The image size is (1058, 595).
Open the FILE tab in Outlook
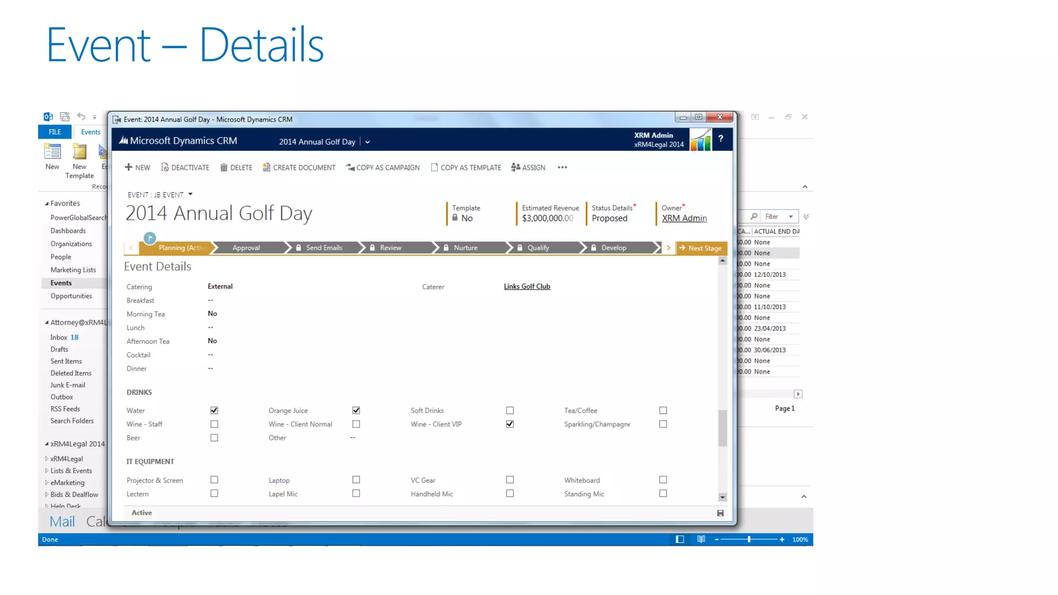(55, 132)
